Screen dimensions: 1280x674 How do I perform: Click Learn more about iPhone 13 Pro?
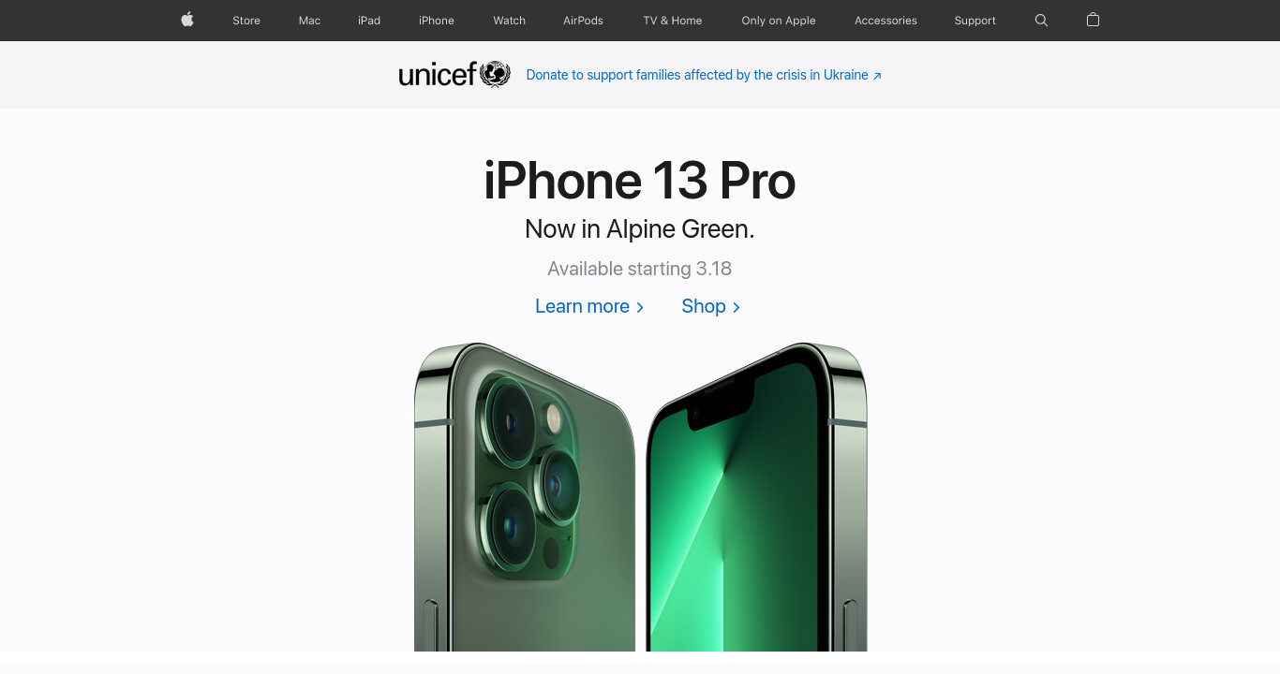[x=589, y=306]
